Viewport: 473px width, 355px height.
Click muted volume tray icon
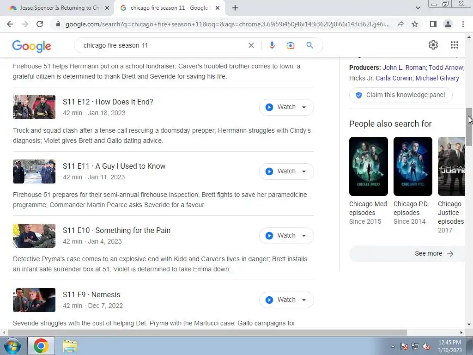pos(426,346)
